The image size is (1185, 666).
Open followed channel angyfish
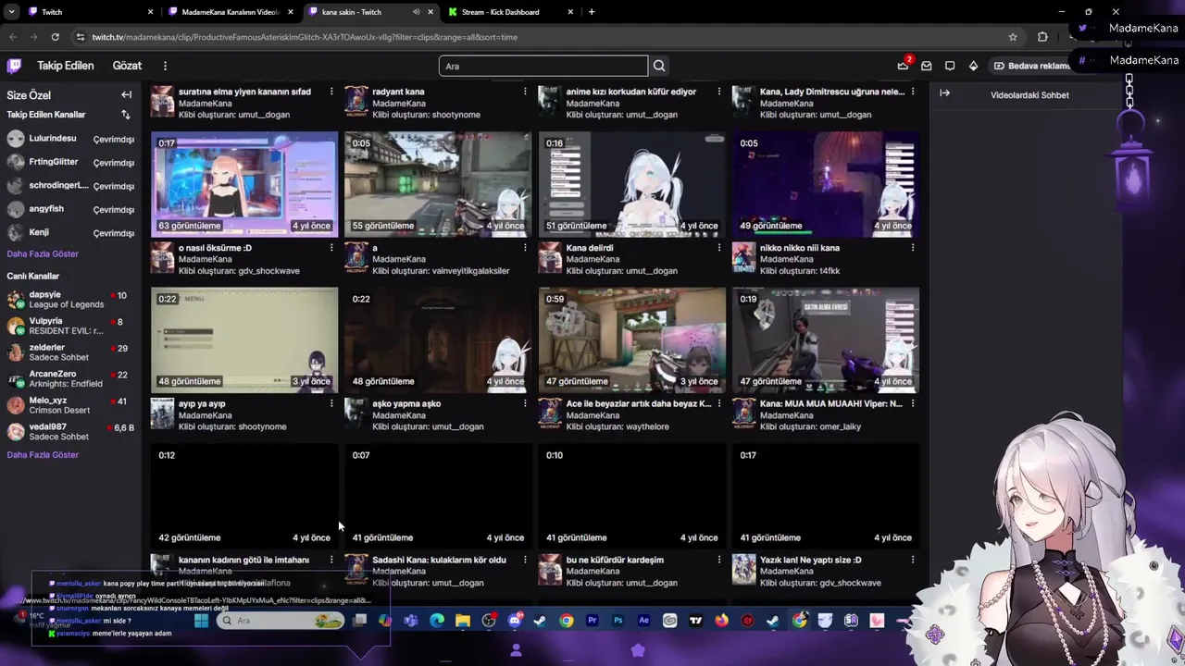click(x=69, y=209)
